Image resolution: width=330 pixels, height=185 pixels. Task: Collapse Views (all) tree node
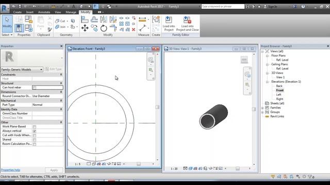pyautogui.click(x=262, y=51)
